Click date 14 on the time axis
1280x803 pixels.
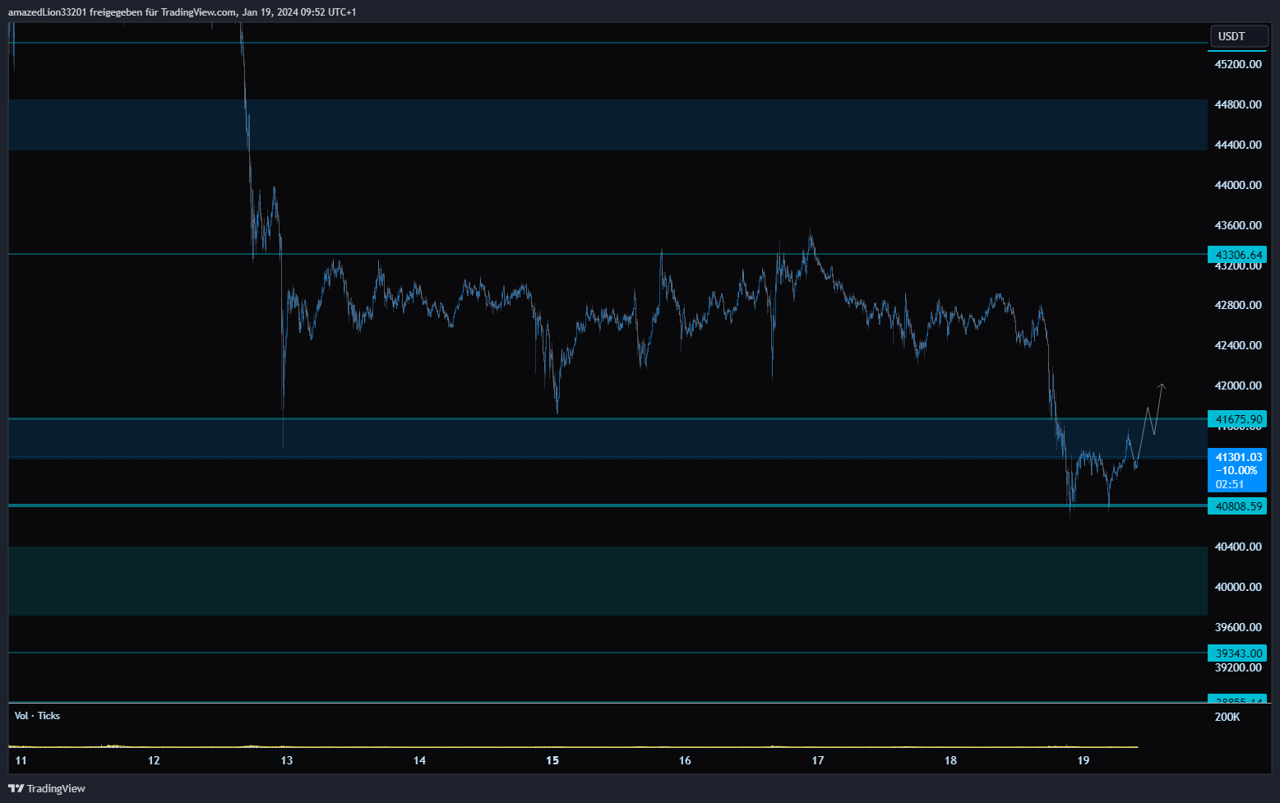[x=419, y=760]
